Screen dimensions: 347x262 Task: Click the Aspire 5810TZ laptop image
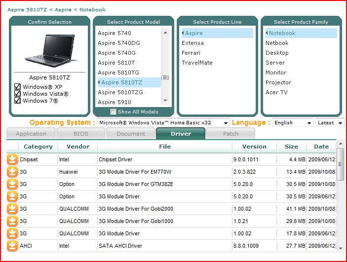point(51,51)
